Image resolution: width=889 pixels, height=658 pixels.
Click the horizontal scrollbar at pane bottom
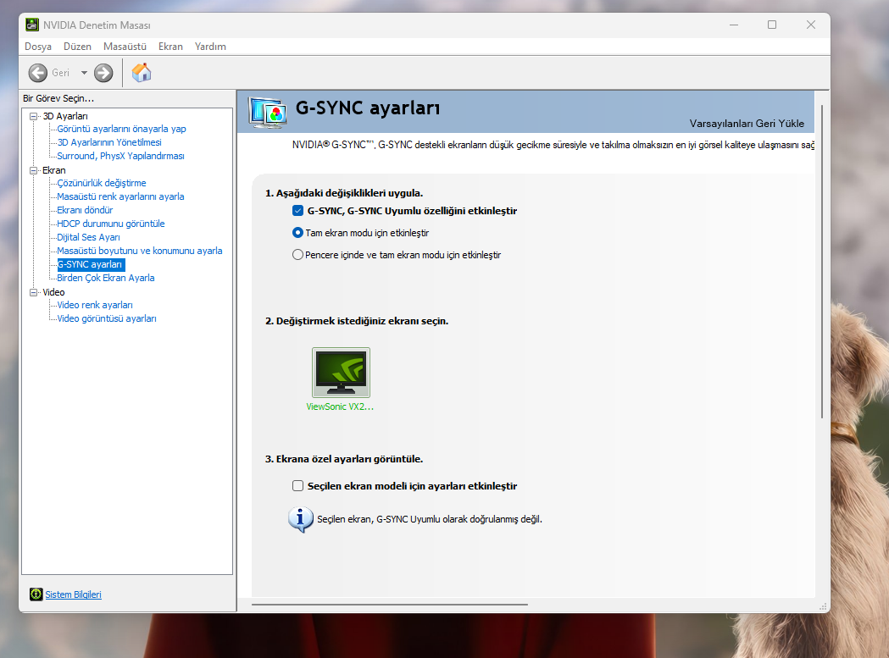[x=390, y=605]
